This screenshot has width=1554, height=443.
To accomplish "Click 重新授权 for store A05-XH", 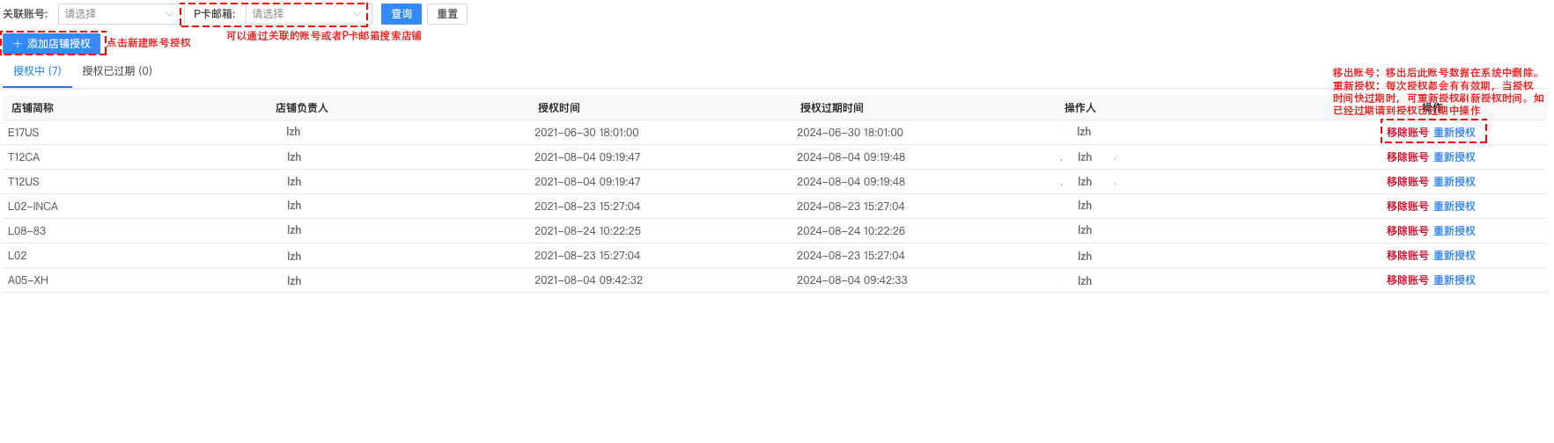I will tap(1455, 280).
